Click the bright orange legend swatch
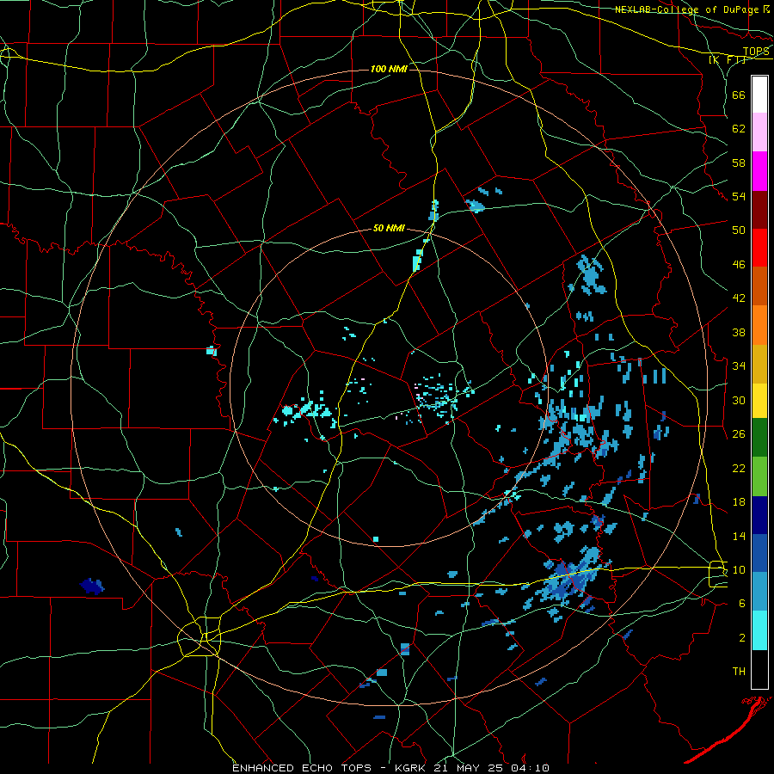 [x=759, y=324]
